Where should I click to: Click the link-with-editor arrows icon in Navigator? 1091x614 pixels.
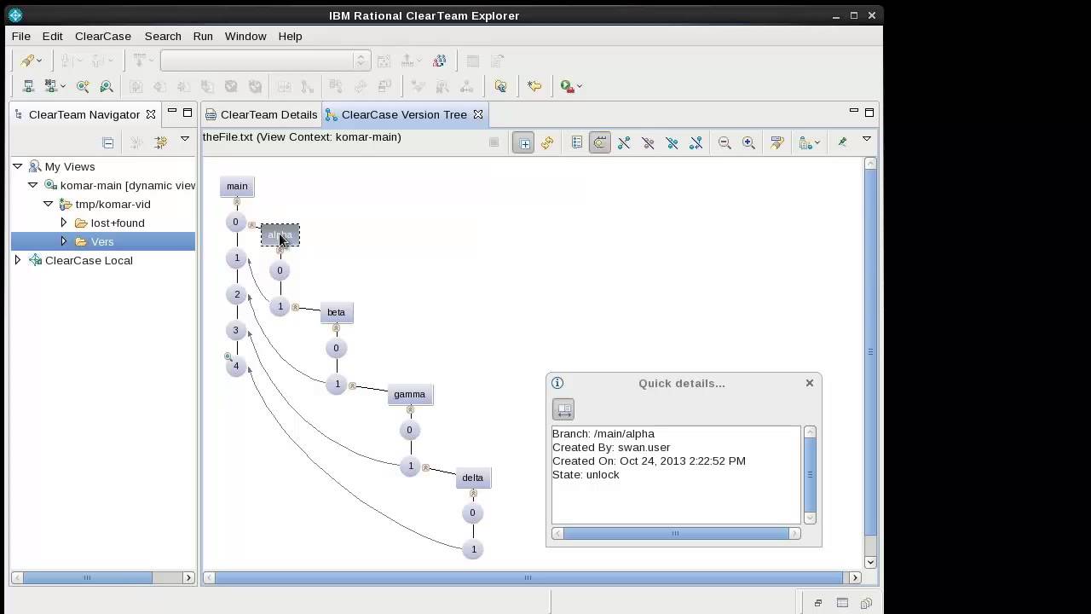click(x=160, y=142)
